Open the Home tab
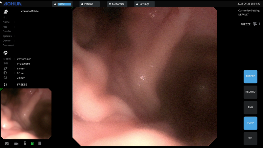The height and width of the screenshot is (148, 263). click(62, 4)
